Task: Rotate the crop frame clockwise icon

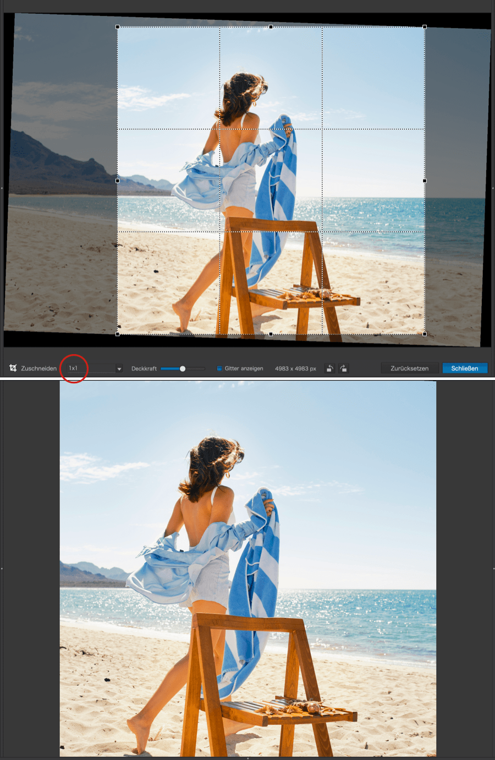Action: tap(344, 368)
